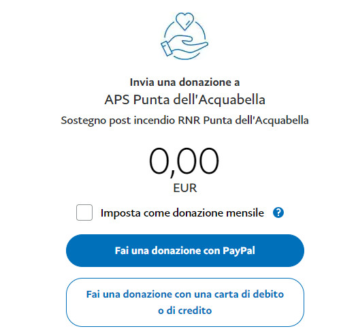356x331 pixels.
Task: Click the heart shape above the hand
Action: coord(185,21)
